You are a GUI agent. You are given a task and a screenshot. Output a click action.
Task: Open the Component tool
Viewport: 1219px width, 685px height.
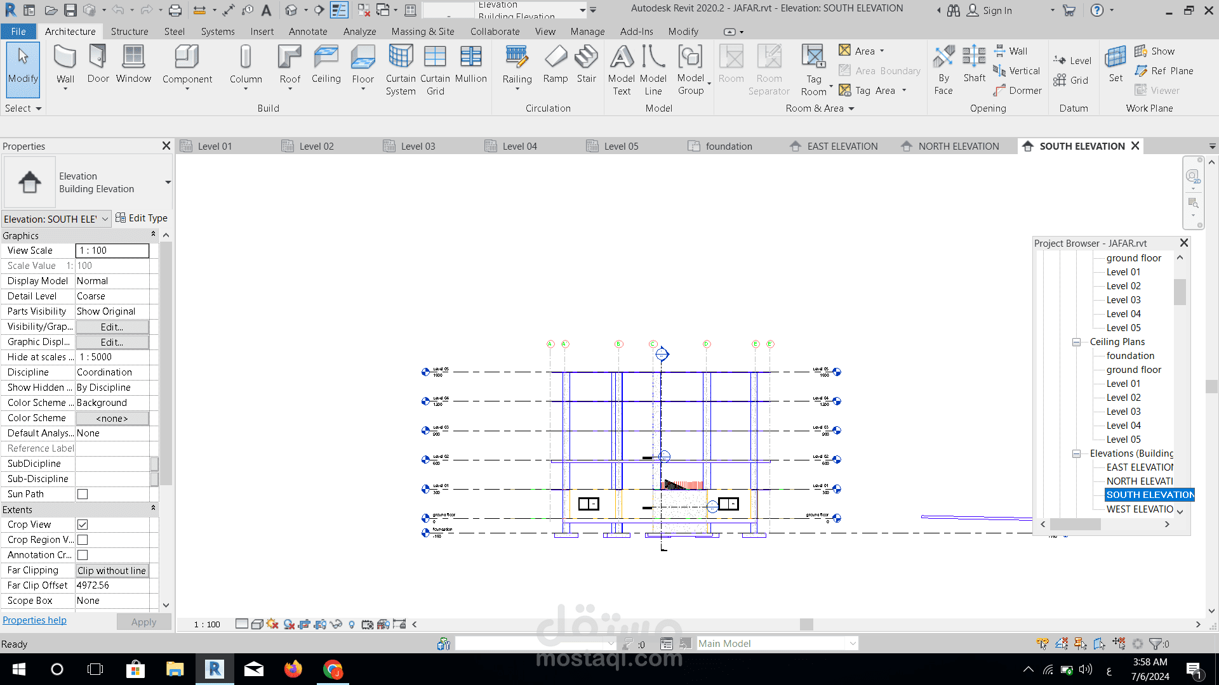[x=187, y=67]
